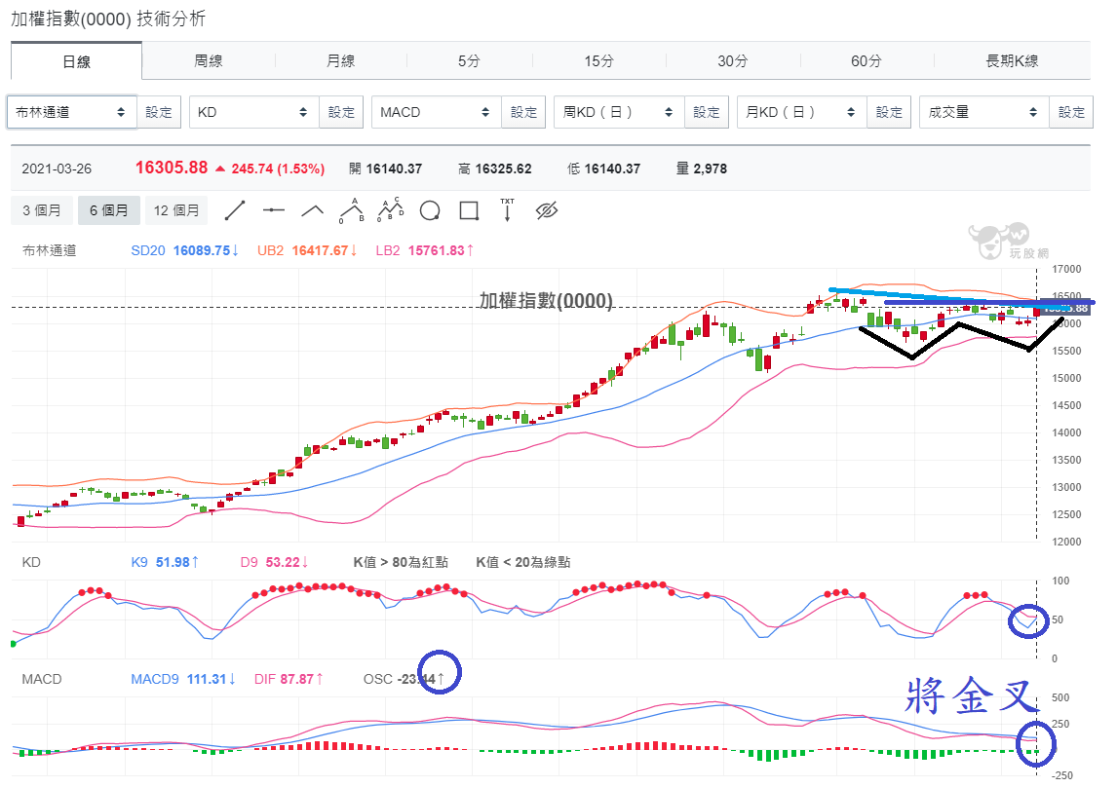Click the K9 value 51.98
This screenshot has height=788, width=1117.
[173, 562]
